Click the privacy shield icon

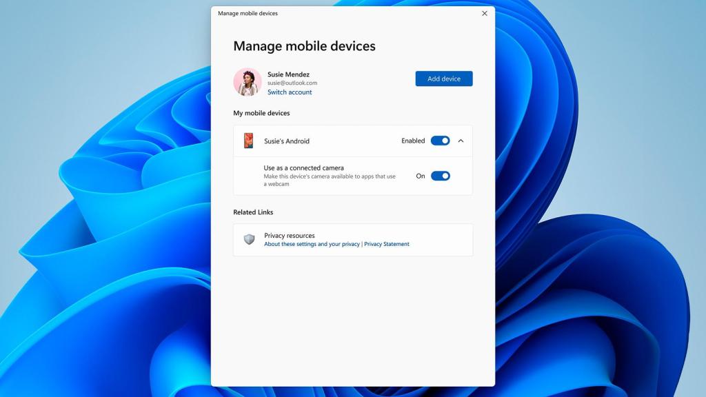pyautogui.click(x=248, y=239)
